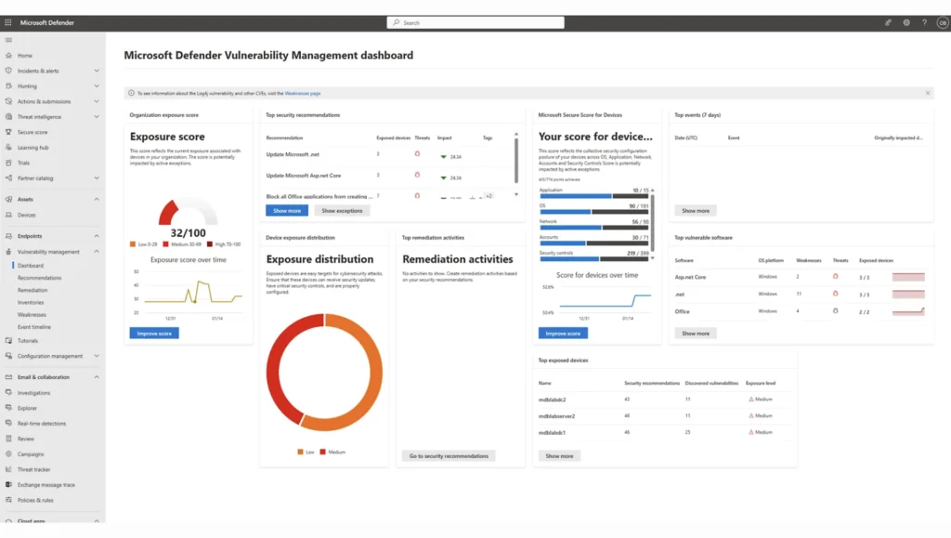
Task: Open Remediation in the sidebar
Action: pos(33,290)
